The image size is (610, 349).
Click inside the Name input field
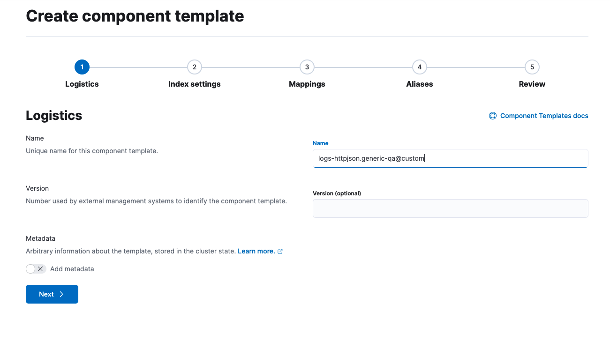coord(450,158)
